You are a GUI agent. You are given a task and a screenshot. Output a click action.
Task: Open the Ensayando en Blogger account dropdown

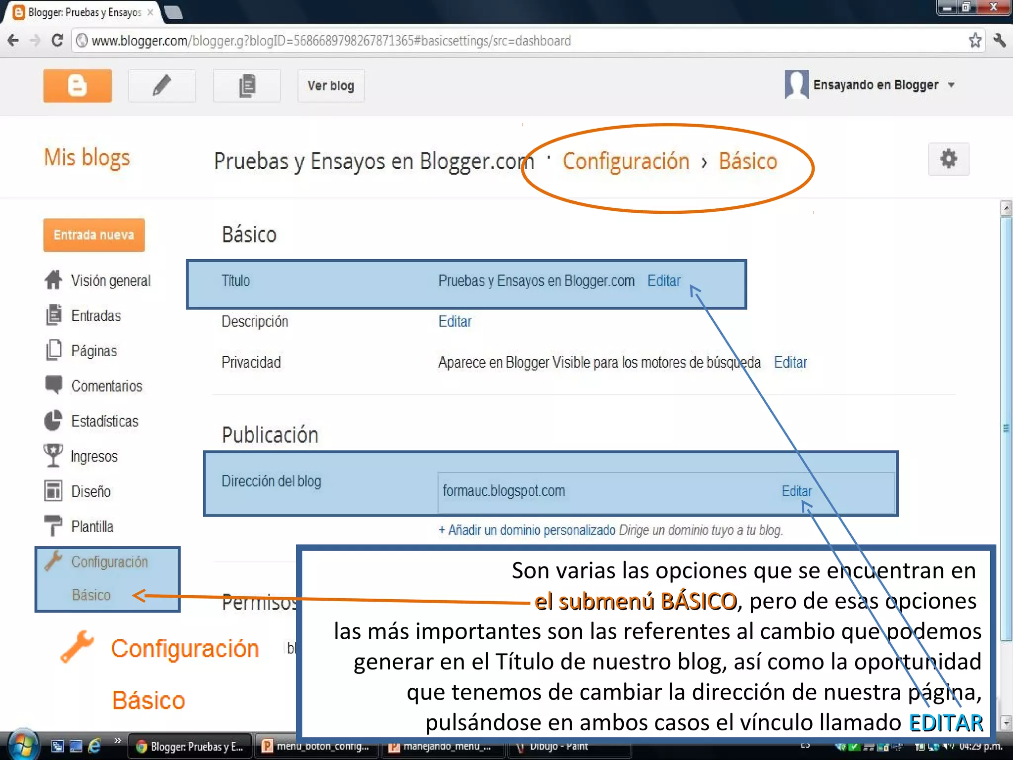click(x=884, y=85)
